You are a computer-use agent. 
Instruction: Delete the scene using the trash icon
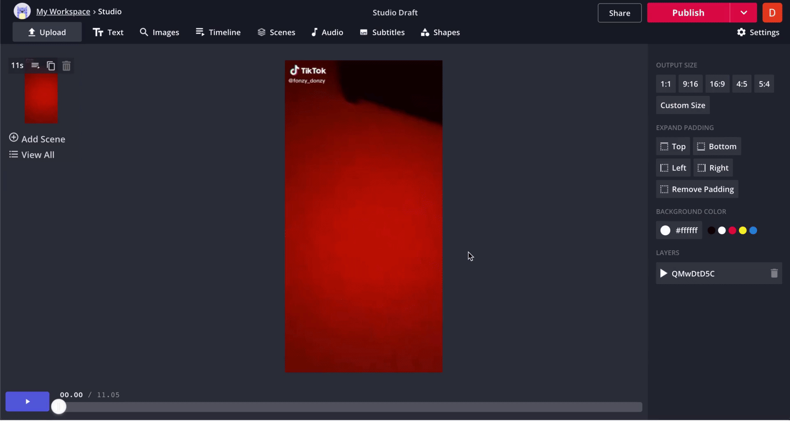point(66,66)
